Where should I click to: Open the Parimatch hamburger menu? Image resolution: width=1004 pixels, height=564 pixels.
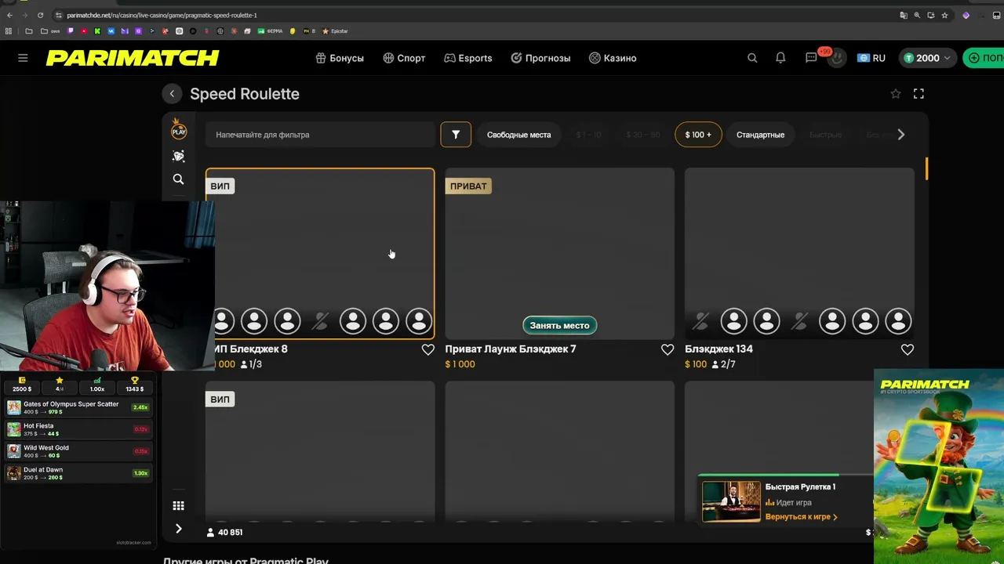click(x=23, y=58)
